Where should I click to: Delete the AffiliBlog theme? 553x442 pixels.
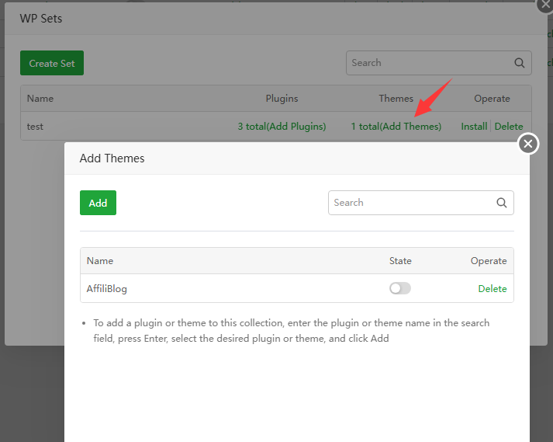493,288
